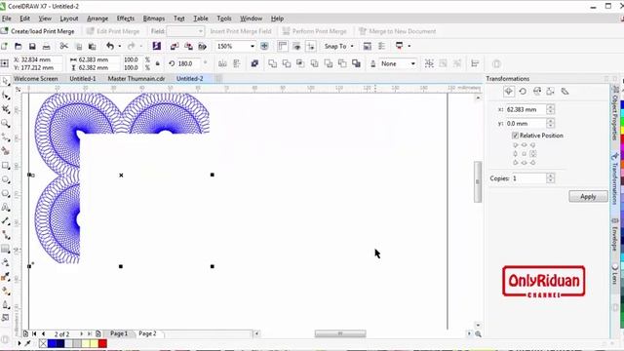Click the Import icon in the toolbar
This screenshot has width=624, height=351.
click(174, 46)
